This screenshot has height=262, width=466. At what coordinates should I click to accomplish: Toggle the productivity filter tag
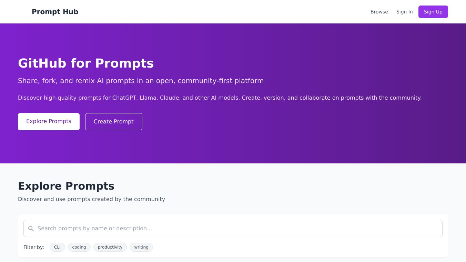(110, 247)
